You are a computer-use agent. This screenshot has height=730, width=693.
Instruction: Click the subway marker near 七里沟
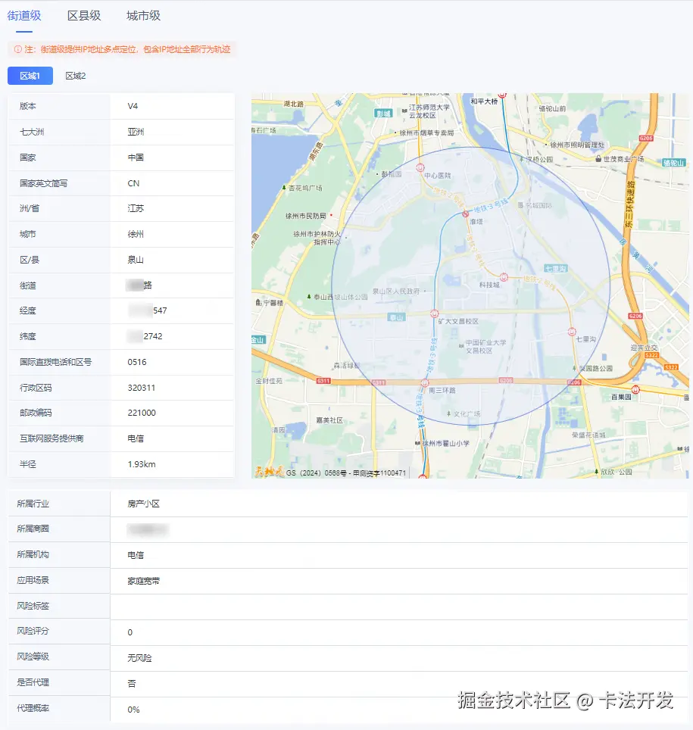(x=570, y=332)
